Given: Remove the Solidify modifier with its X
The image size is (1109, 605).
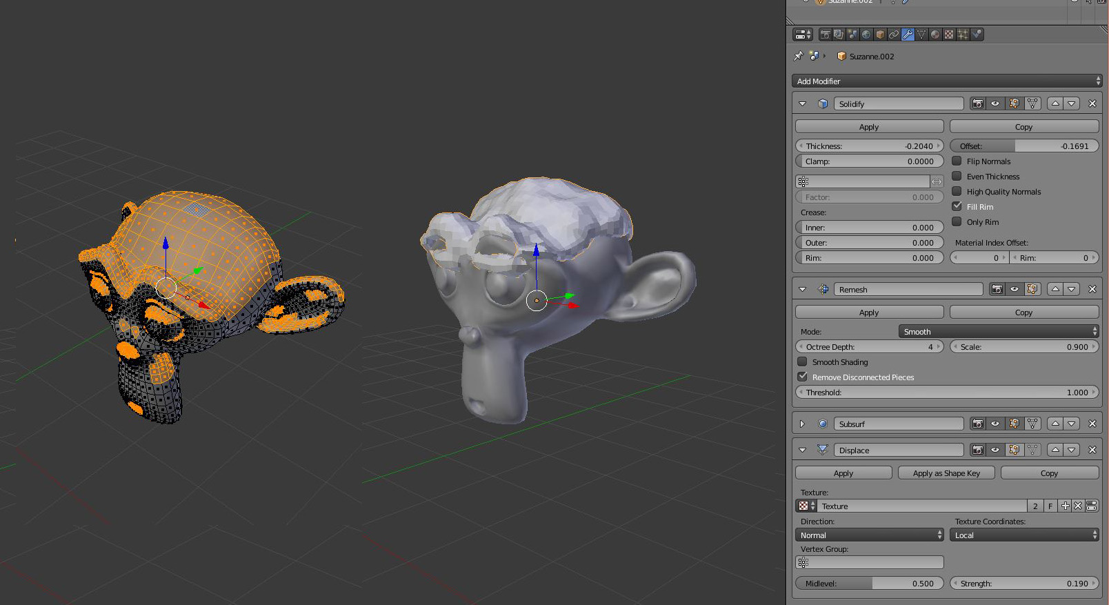Looking at the screenshot, I should (1092, 103).
